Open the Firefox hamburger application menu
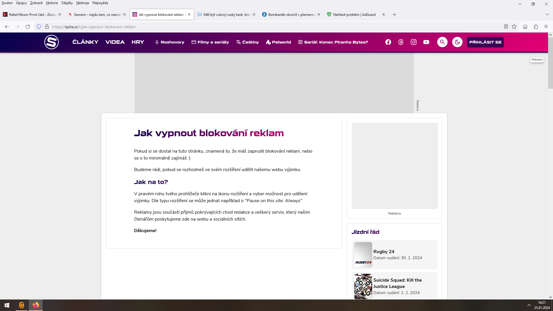Screen dimensions: 553x311 [546, 27]
